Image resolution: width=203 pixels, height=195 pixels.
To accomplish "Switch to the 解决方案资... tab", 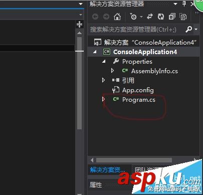I will pyautogui.click(x=108, y=170).
